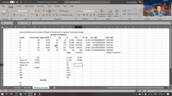
Task: Align text to the left
Action: tap(44, 15)
